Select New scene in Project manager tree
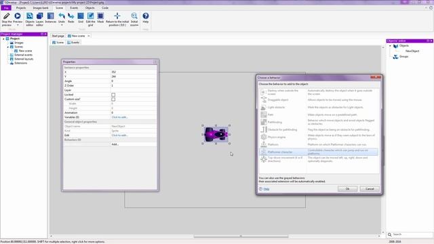The width and height of the screenshot is (434, 244). [x=25, y=51]
